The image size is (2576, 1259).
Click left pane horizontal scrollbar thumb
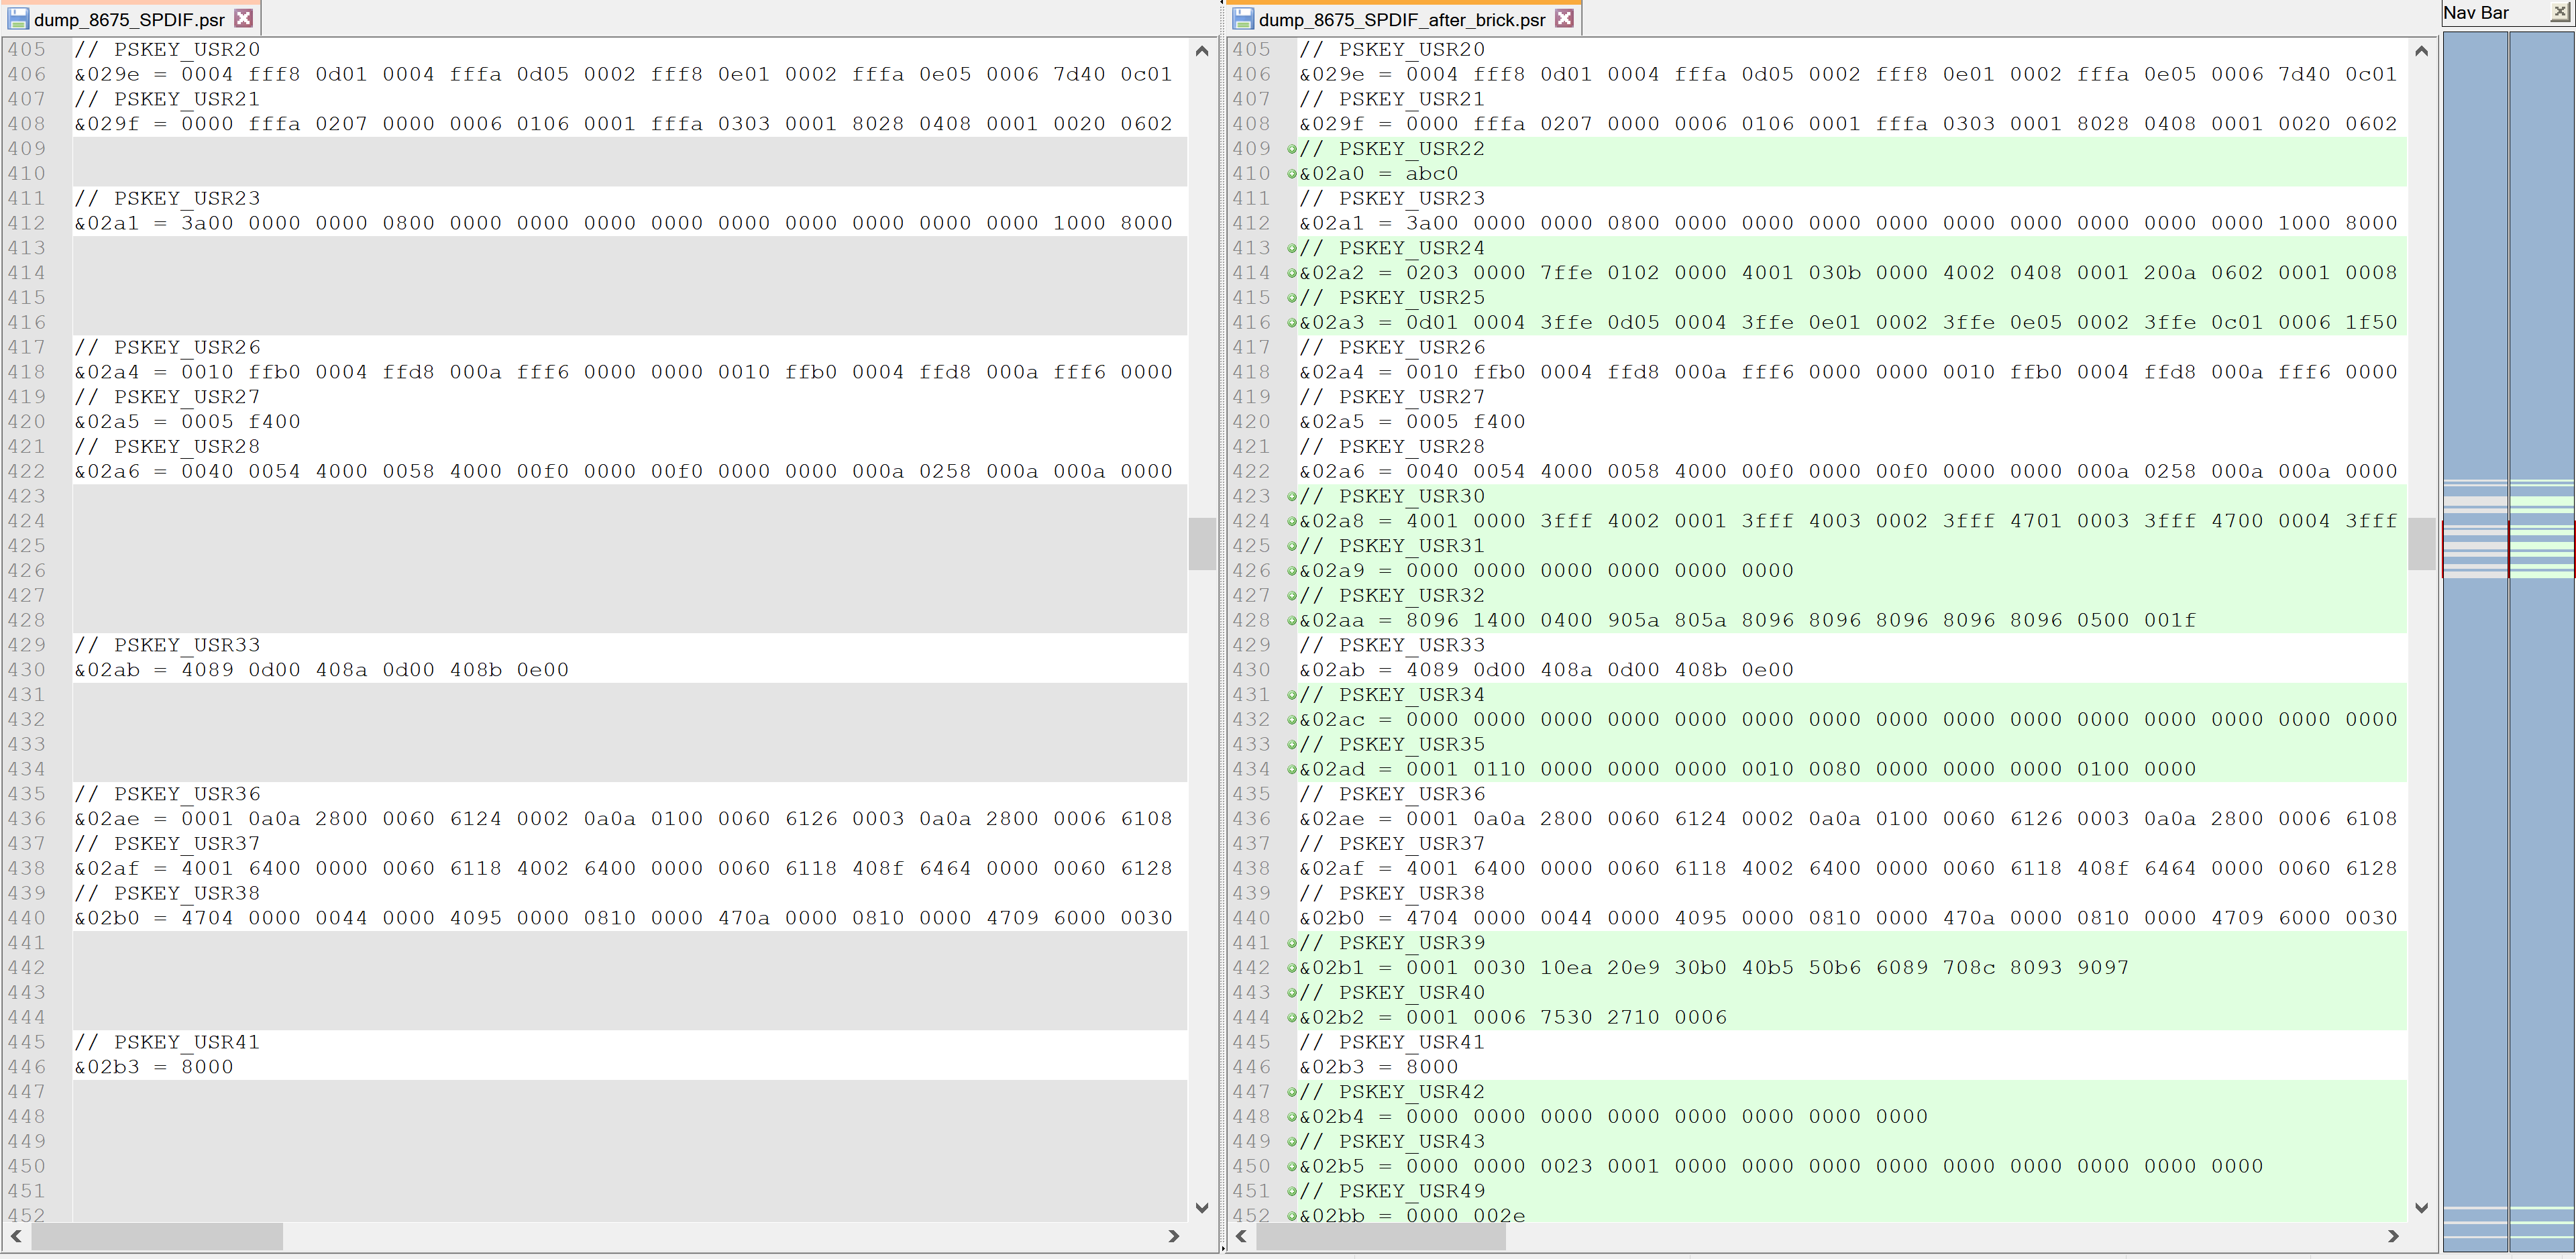[157, 1237]
